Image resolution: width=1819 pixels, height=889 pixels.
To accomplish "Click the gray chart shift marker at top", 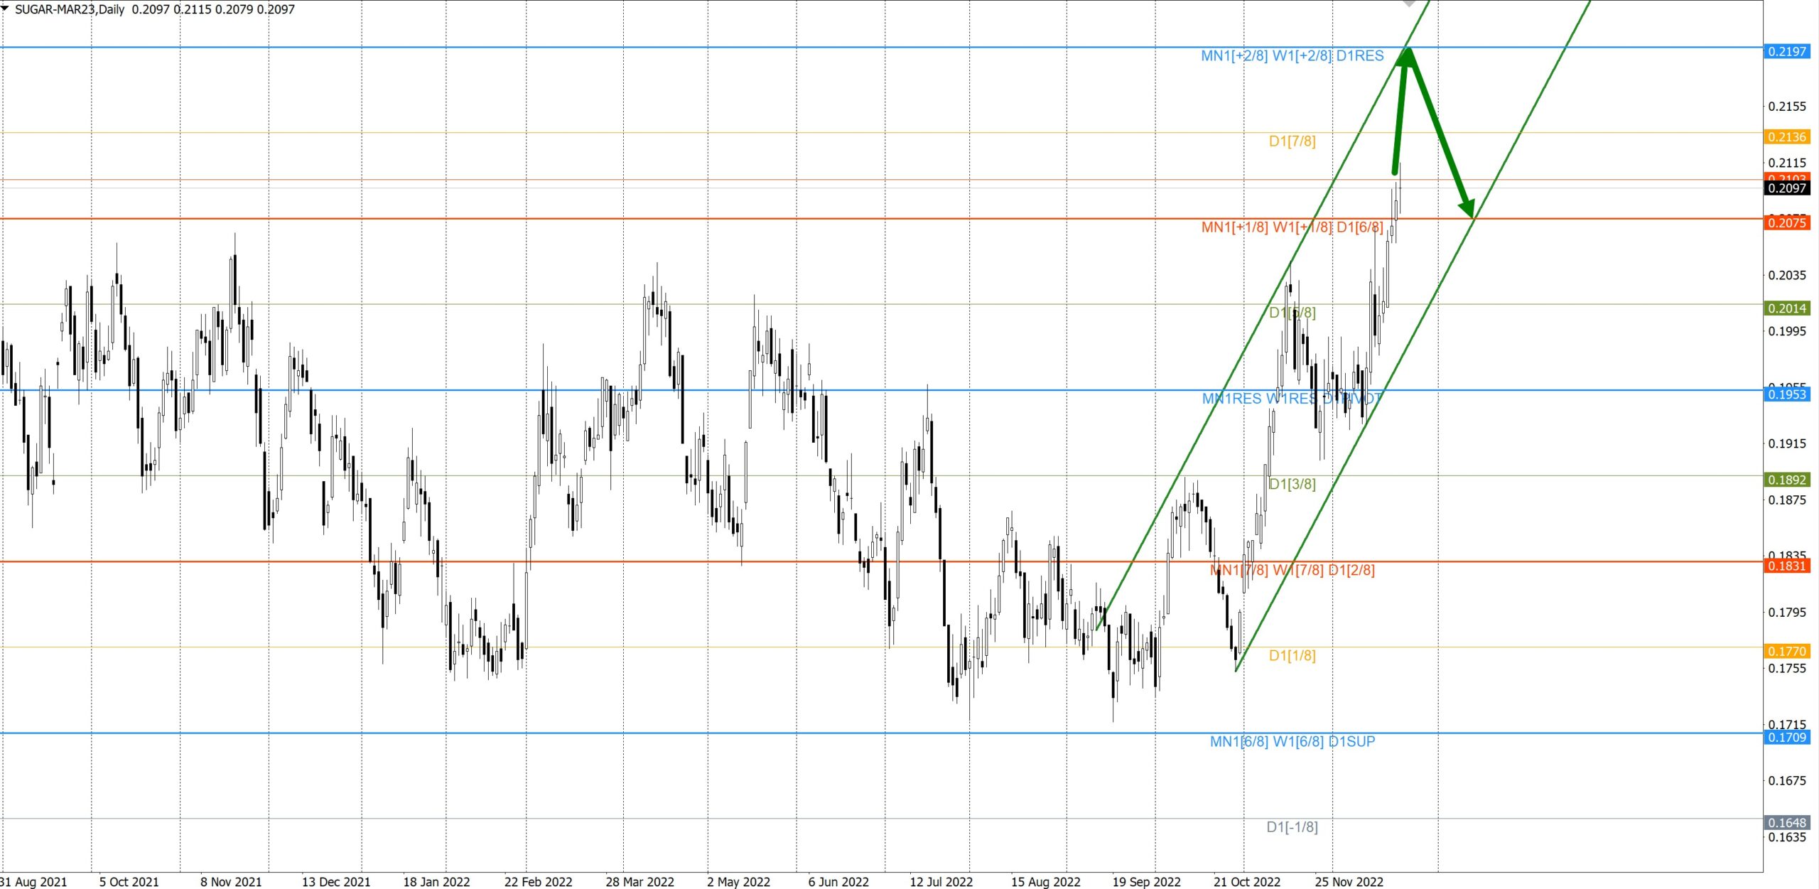I will pos(1410,4).
